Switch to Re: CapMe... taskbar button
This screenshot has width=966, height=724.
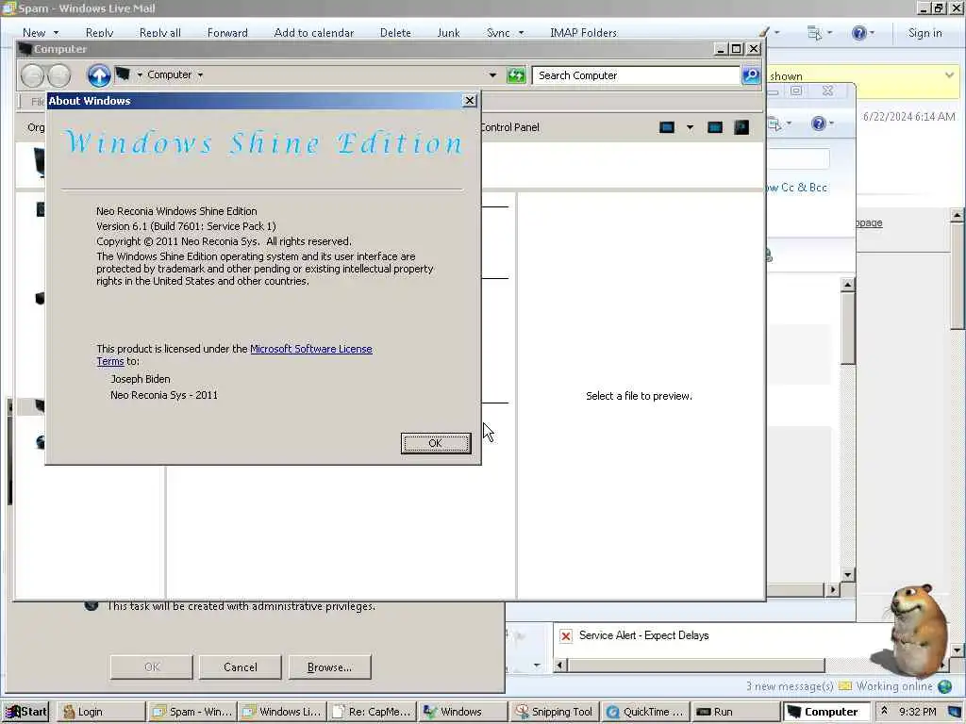pos(372,713)
